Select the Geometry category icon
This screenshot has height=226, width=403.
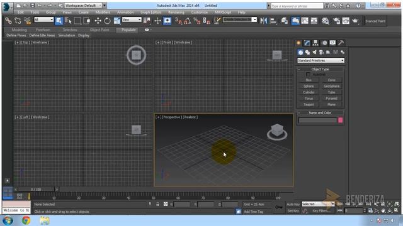pyautogui.click(x=300, y=52)
